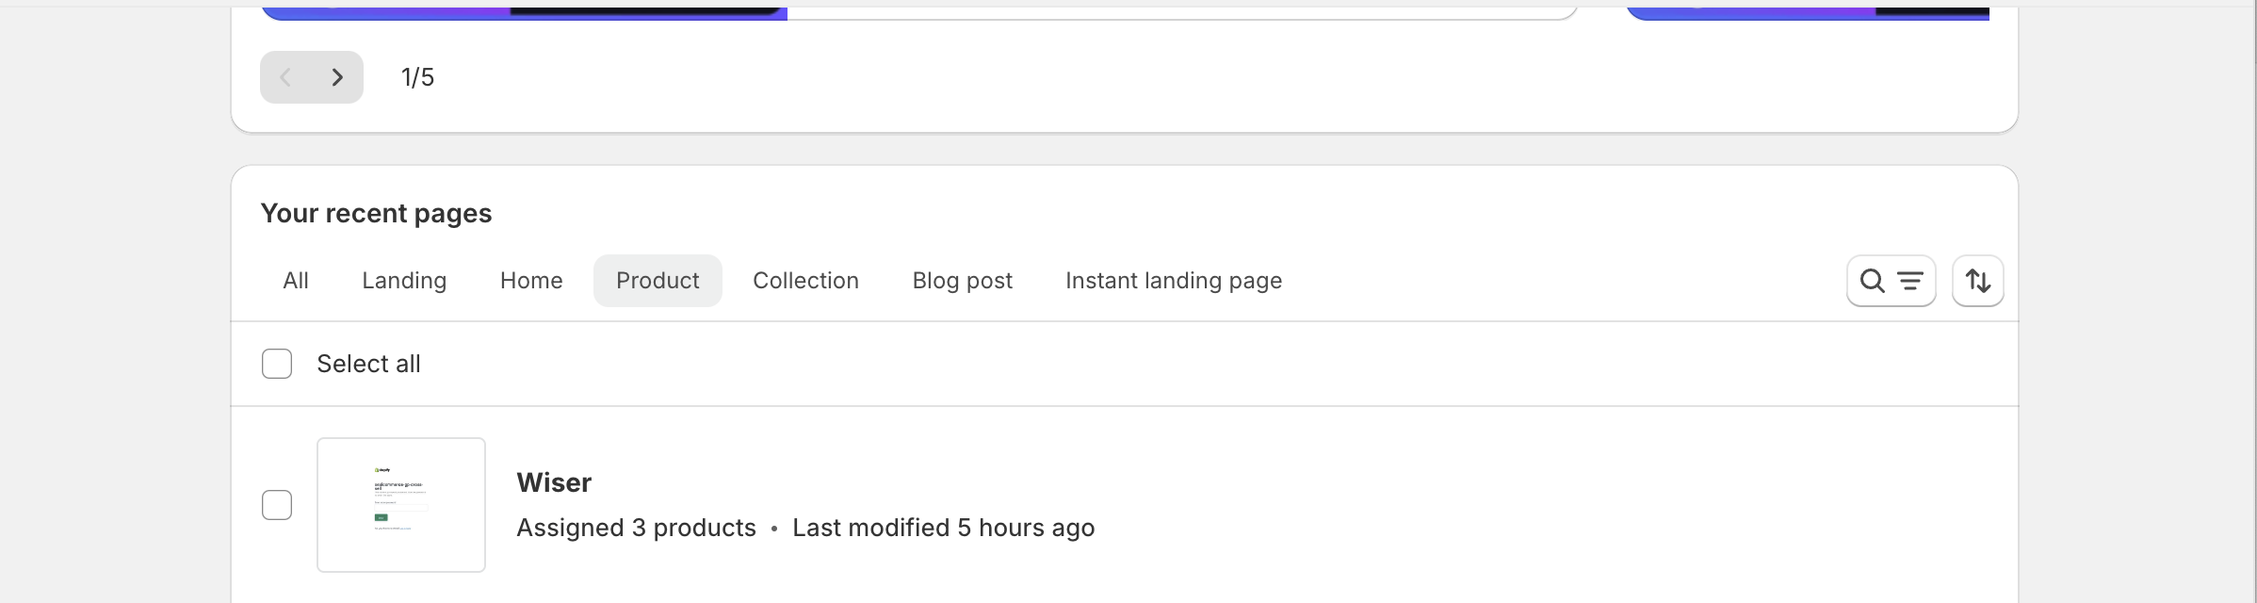
Task: Open the Home pages tab
Action: click(531, 281)
